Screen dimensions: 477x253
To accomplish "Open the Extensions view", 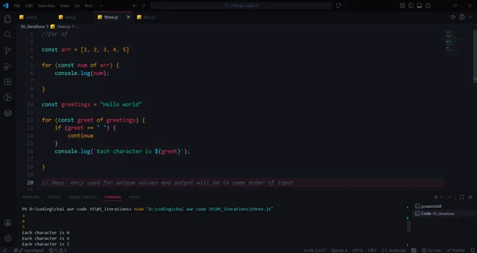I will (8, 82).
